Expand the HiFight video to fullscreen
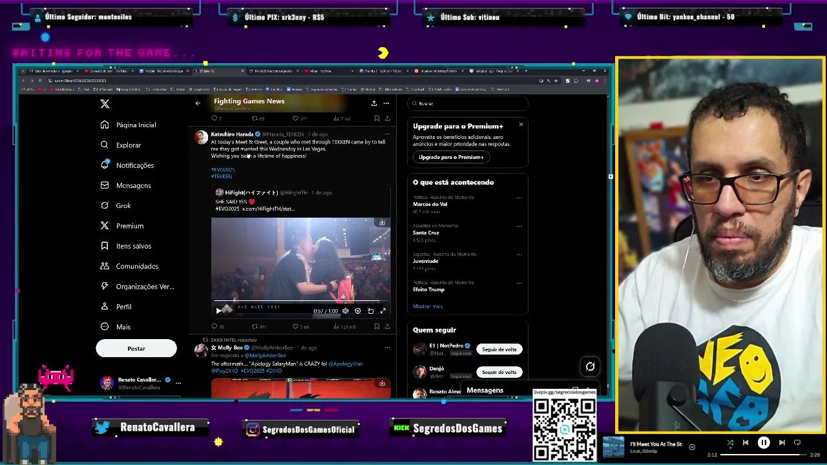 pos(382,311)
